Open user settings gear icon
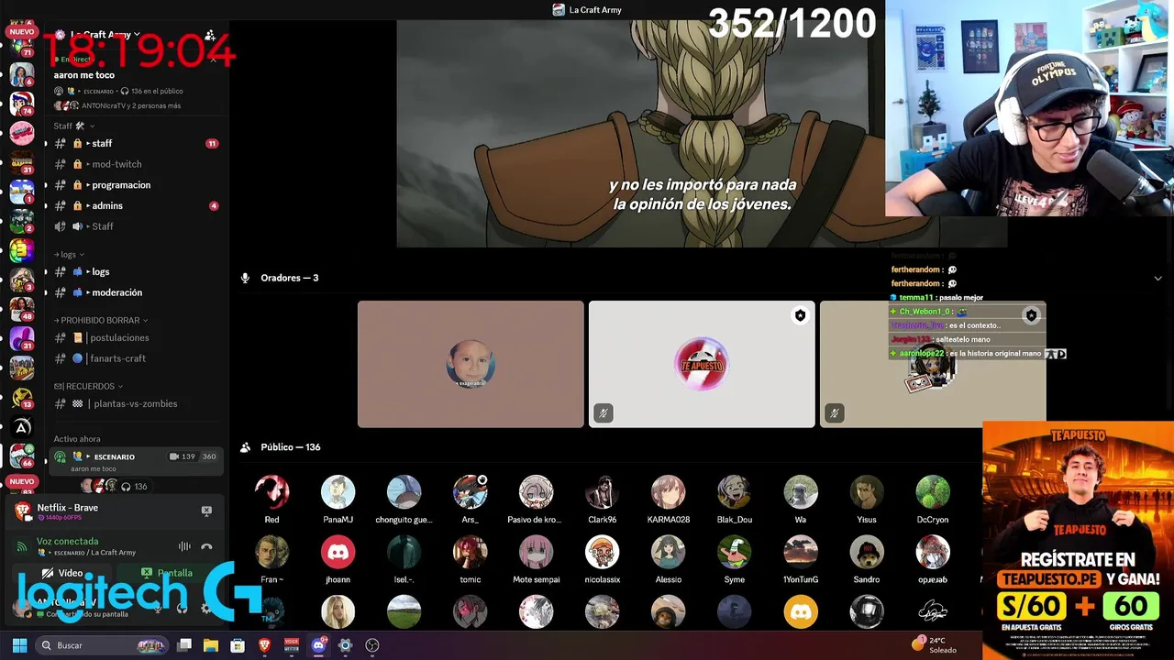Screen dimensions: 1174x660 point(205,608)
